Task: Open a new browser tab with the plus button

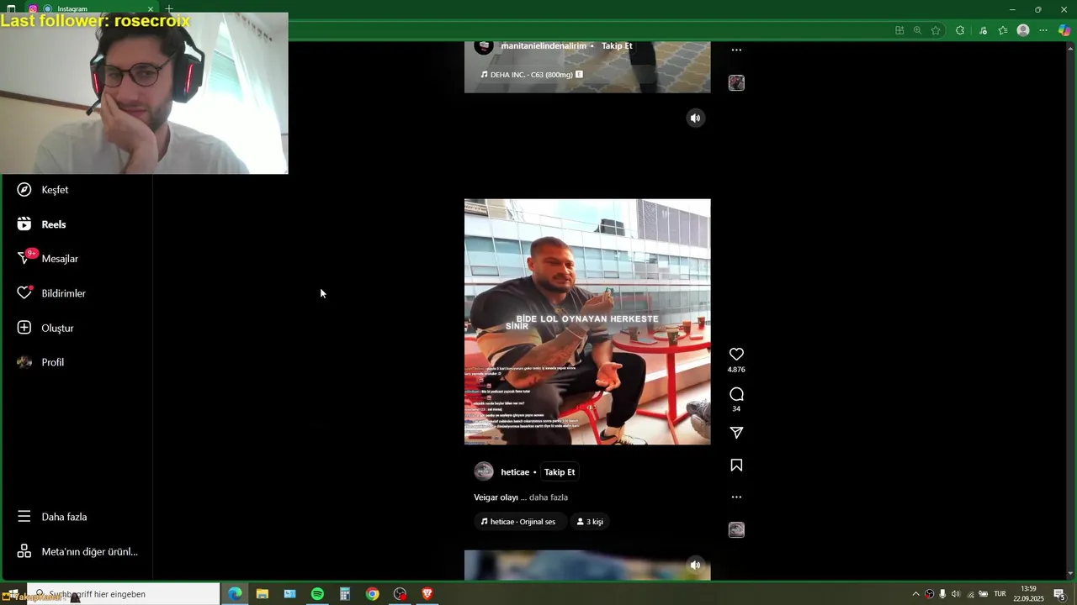Action: coord(169,8)
